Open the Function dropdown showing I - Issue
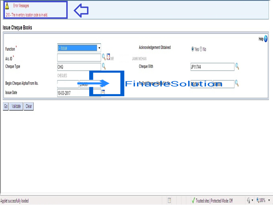273x205 pixels. [99, 48]
